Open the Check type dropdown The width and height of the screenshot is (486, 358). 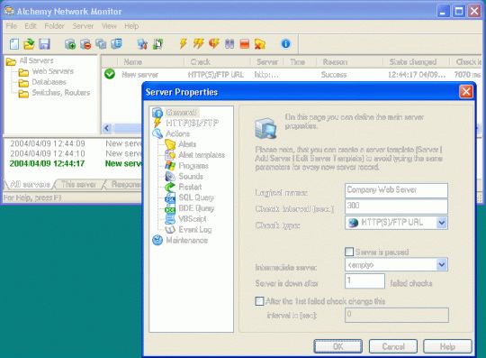coord(442,223)
